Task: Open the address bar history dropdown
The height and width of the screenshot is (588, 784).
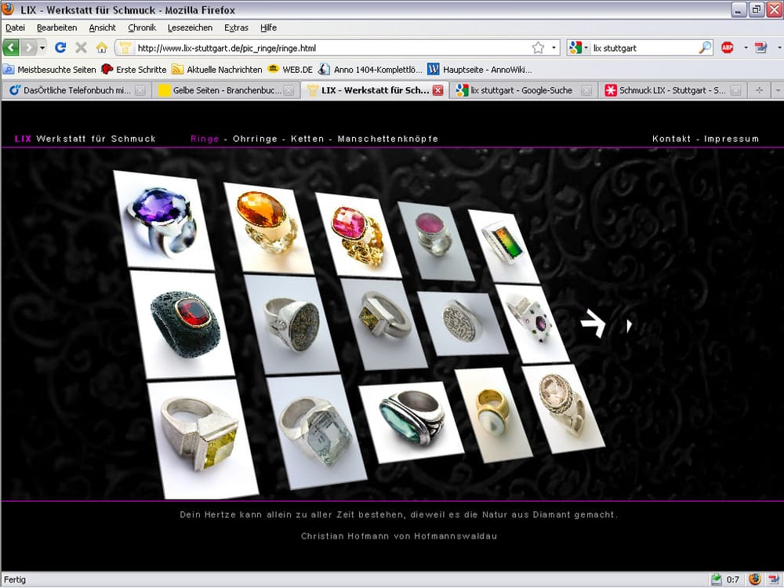Action: coord(554,48)
